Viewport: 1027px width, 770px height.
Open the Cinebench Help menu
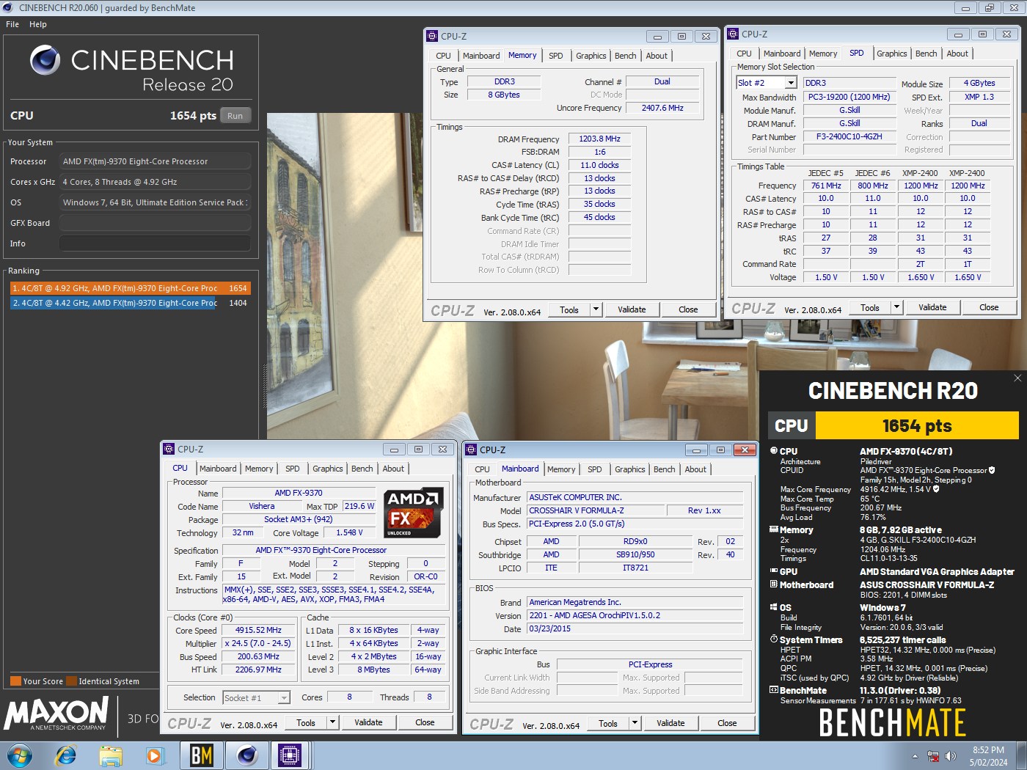[x=38, y=24]
